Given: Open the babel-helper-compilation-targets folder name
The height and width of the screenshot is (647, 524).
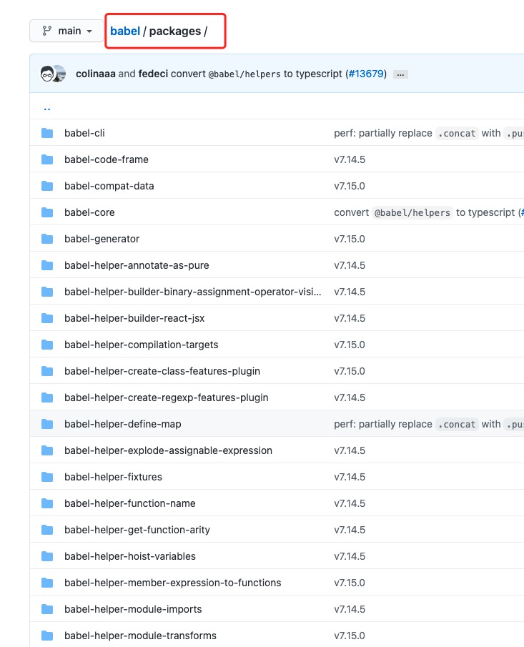Looking at the screenshot, I should pyautogui.click(x=141, y=345).
